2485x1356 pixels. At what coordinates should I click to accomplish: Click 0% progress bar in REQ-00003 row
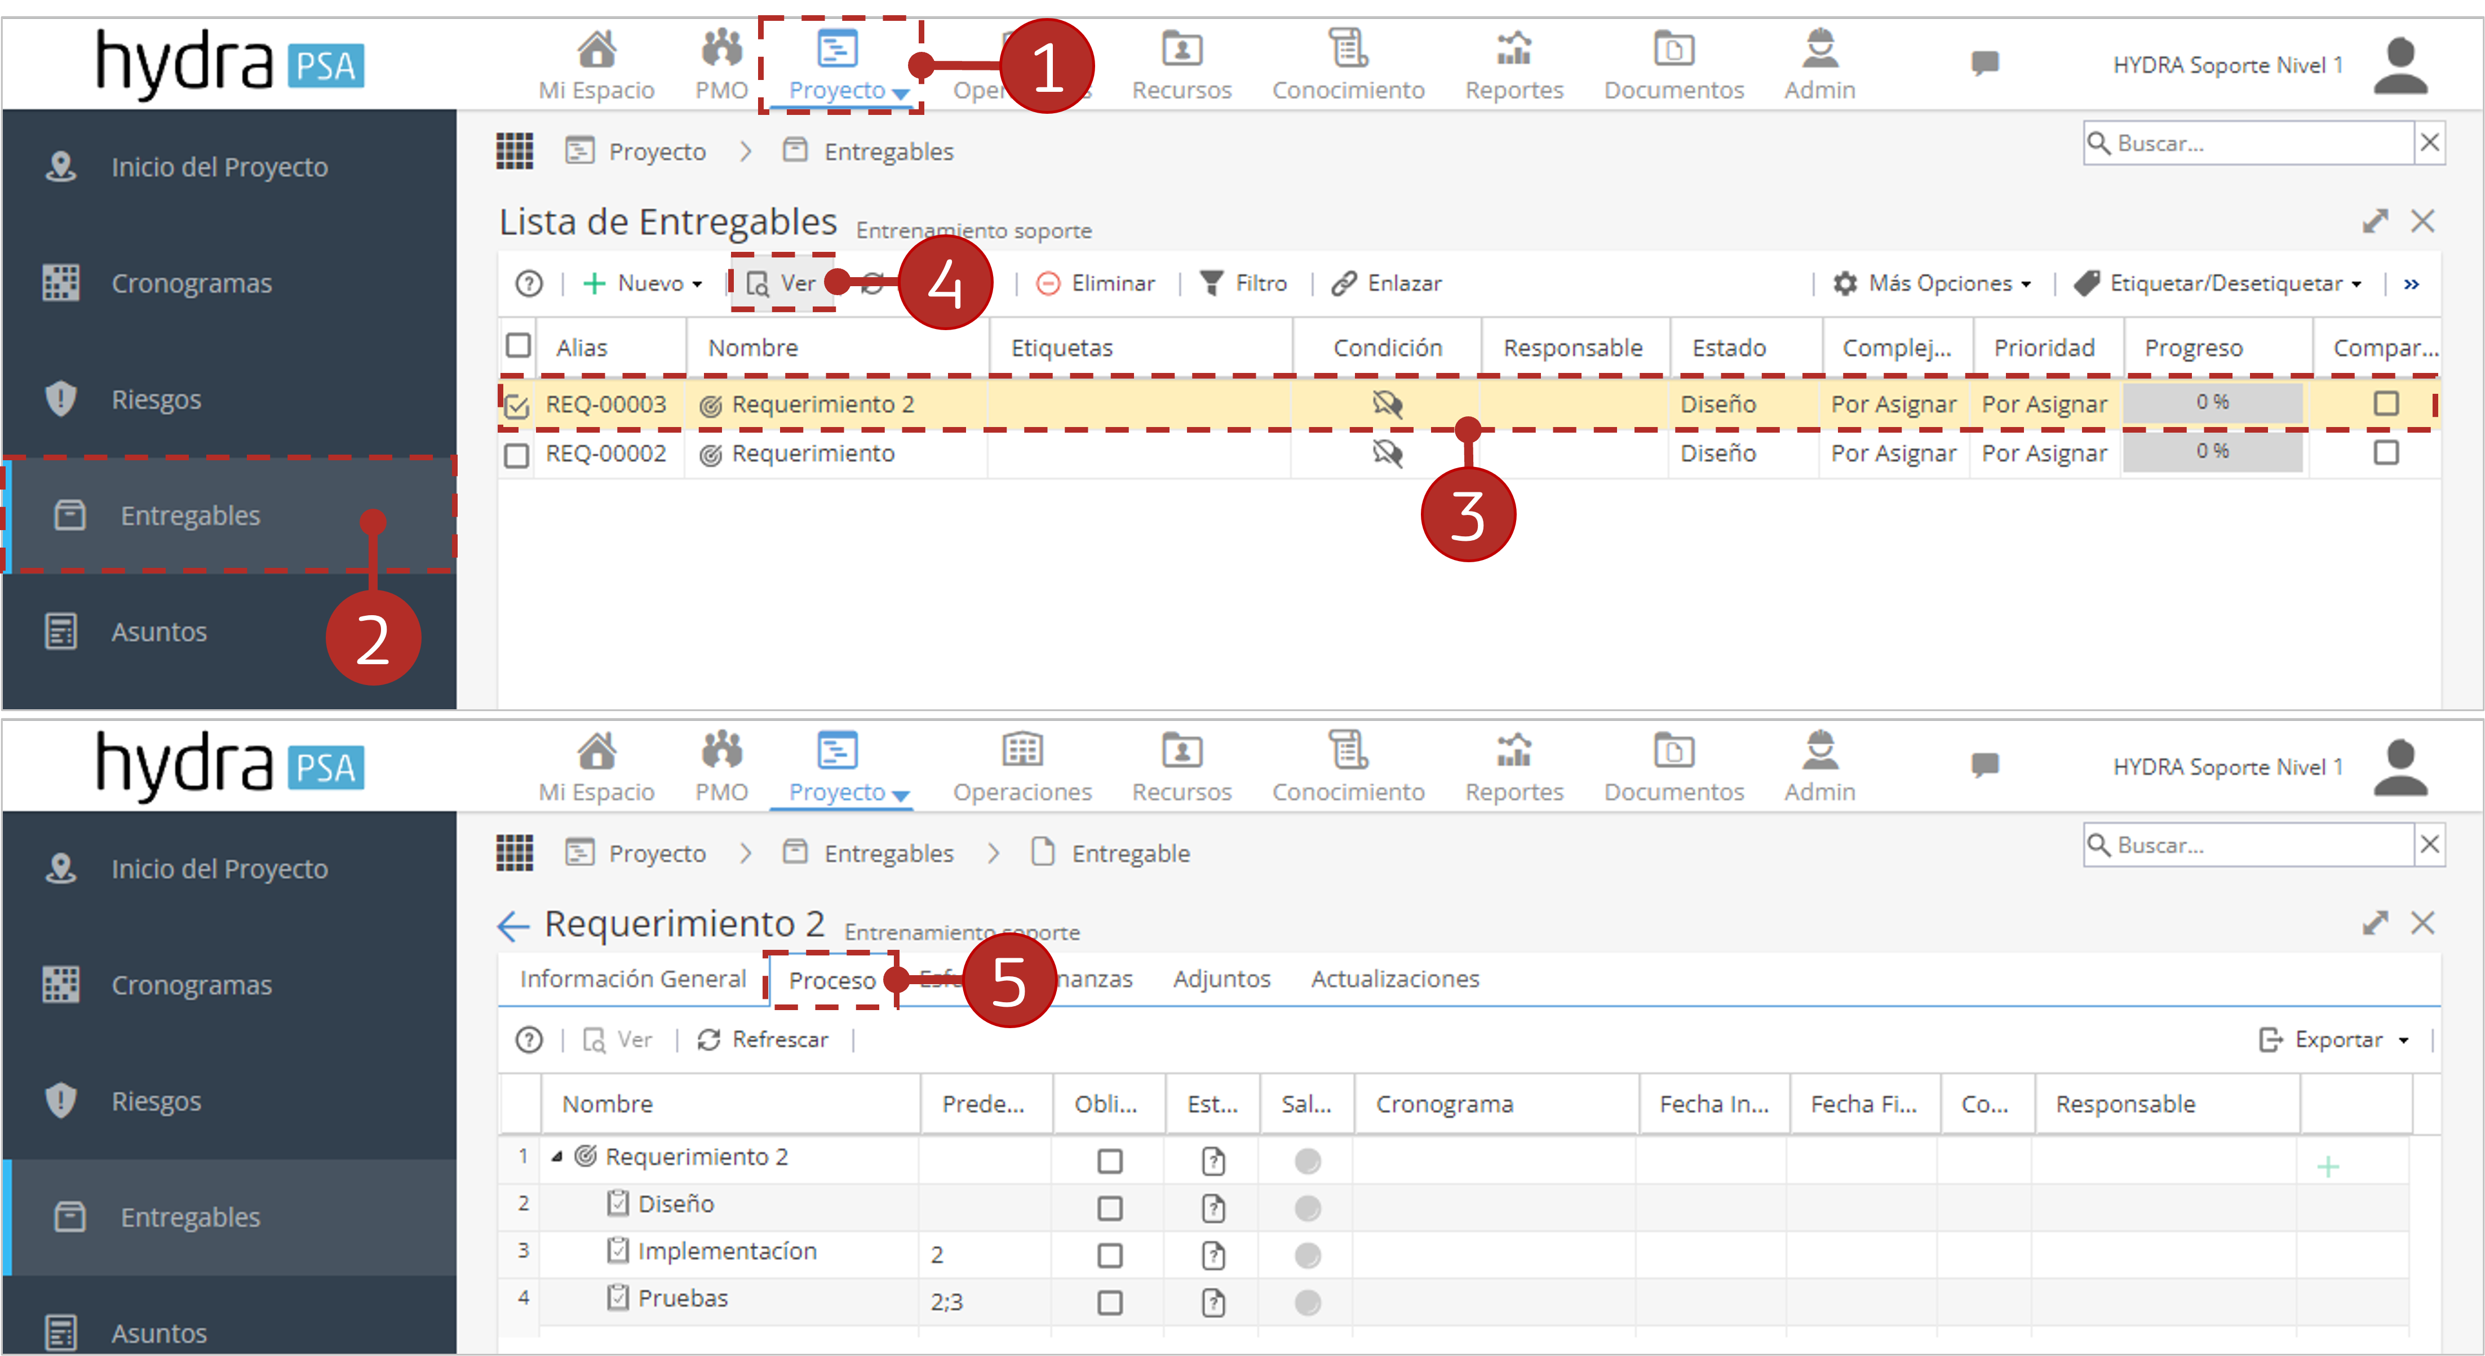point(2212,402)
